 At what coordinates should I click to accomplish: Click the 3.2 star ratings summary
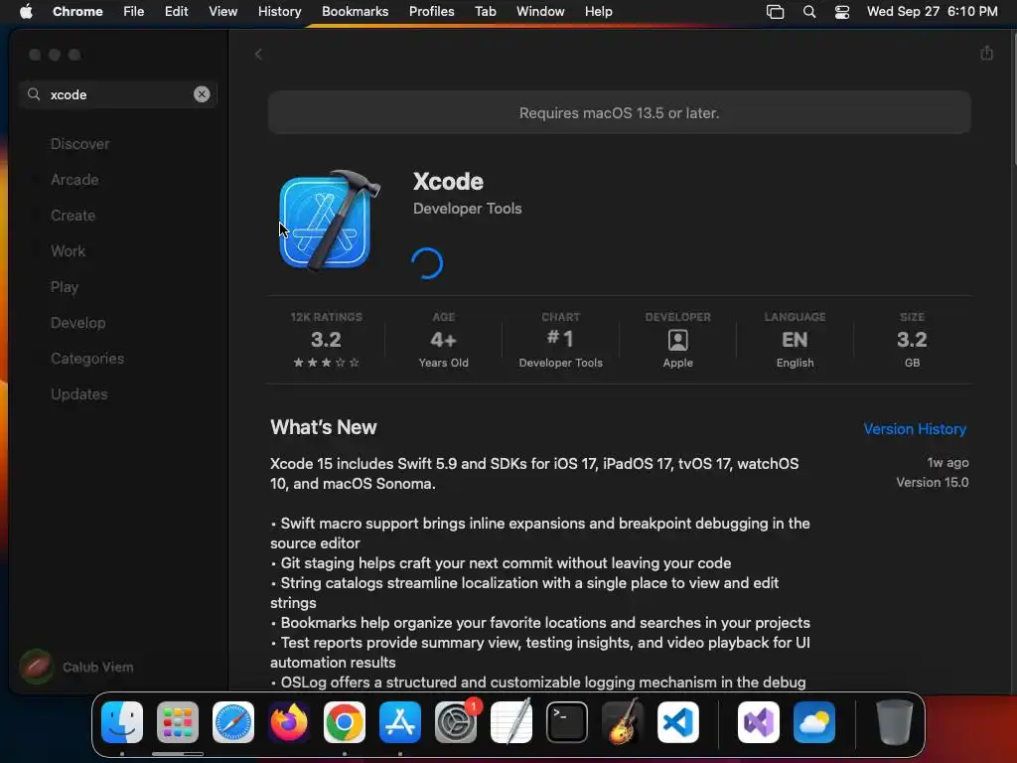tap(326, 340)
